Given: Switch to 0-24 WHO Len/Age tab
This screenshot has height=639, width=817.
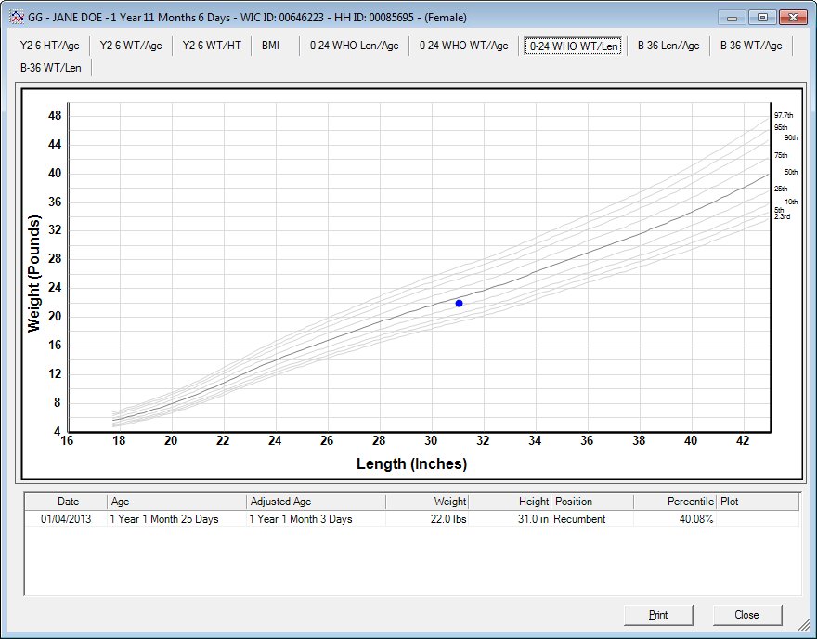Looking at the screenshot, I should tap(355, 46).
